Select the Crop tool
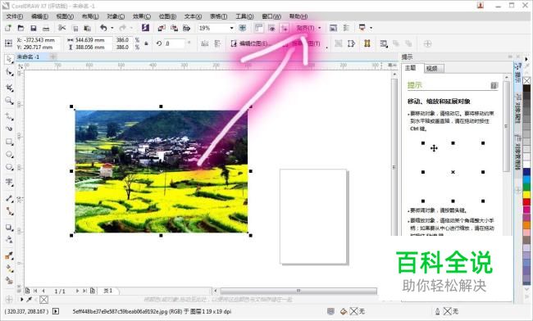Image resolution: width=533 pixels, height=321 pixels. 9,88
